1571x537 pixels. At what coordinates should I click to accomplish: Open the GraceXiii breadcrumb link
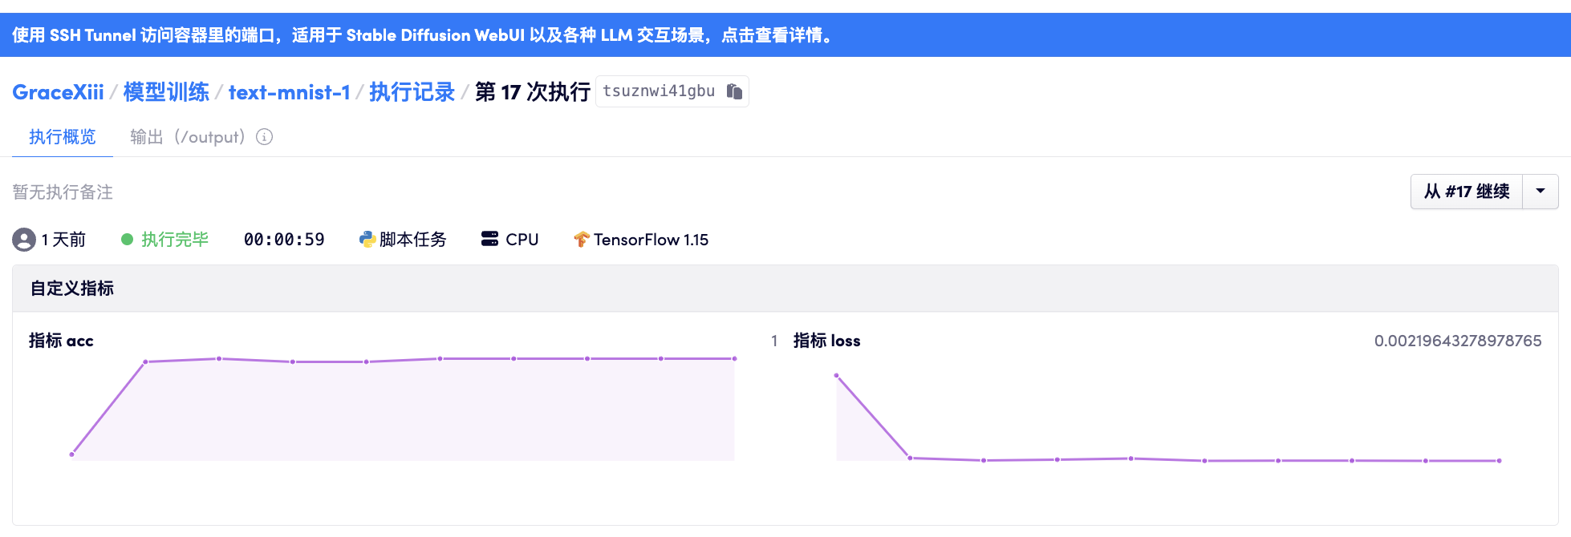click(x=58, y=92)
